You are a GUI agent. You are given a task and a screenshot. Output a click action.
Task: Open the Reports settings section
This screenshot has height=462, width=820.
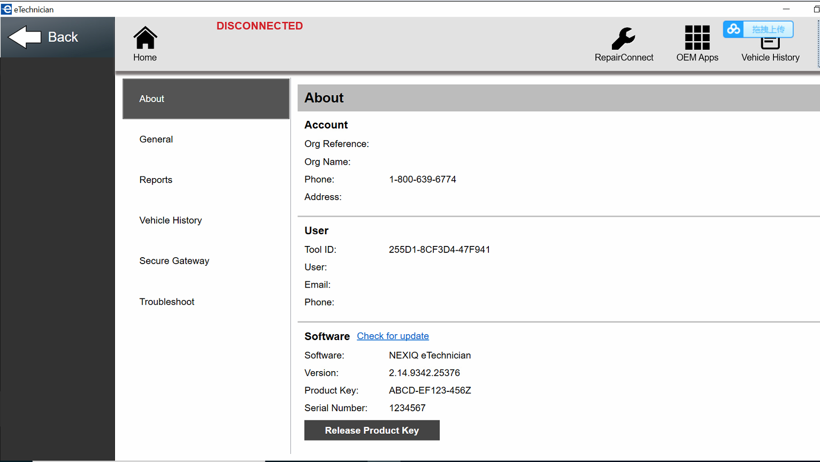(x=156, y=180)
